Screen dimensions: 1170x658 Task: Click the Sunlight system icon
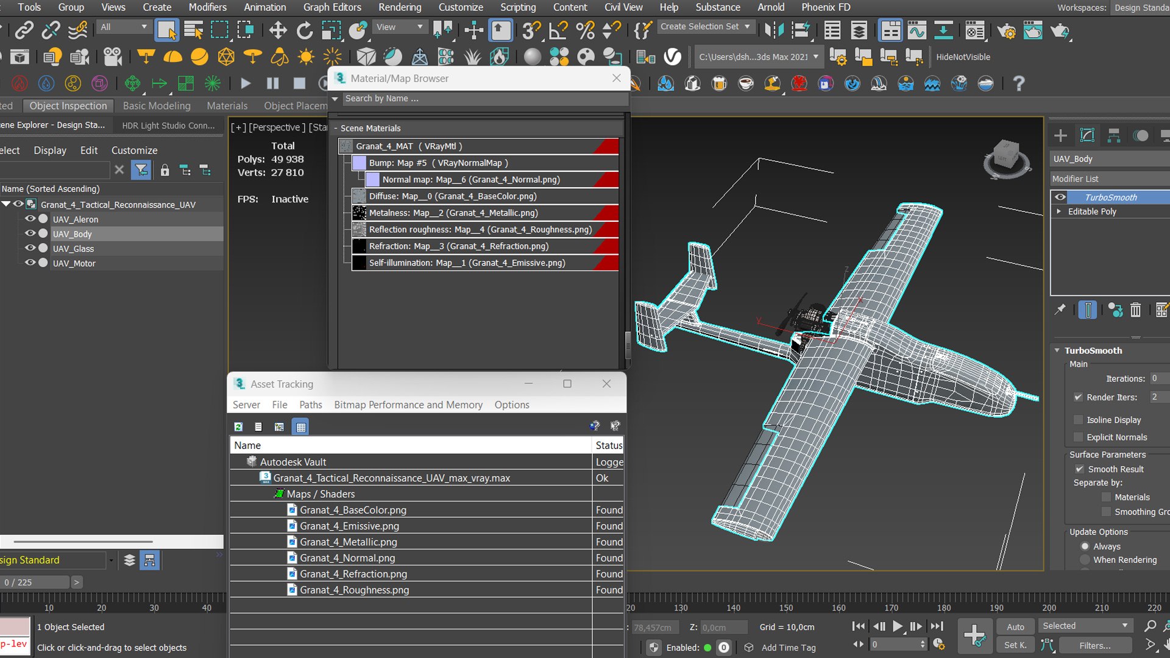306,57
